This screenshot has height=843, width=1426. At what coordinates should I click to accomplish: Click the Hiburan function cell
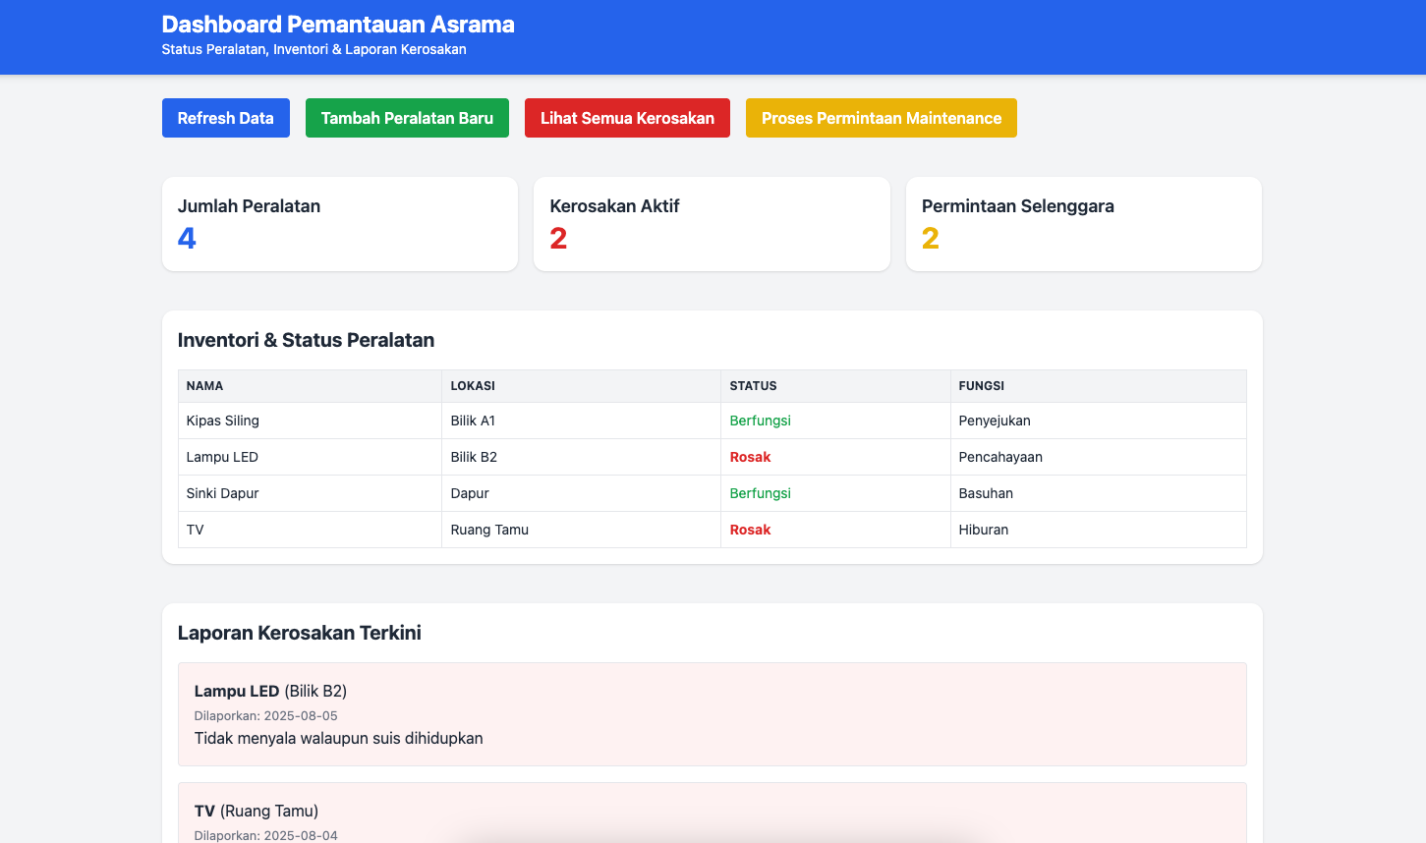(1098, 530)
